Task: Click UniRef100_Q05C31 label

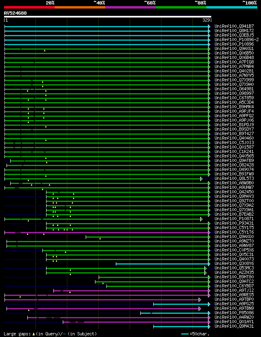Action: tap(234, 254)
